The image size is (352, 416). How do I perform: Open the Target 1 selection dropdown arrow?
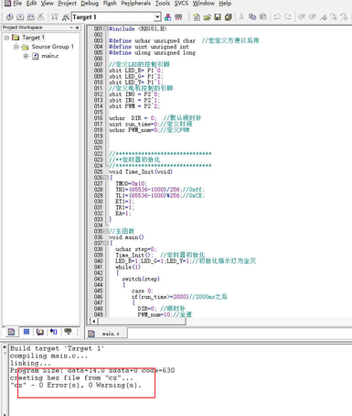point(157,17)
